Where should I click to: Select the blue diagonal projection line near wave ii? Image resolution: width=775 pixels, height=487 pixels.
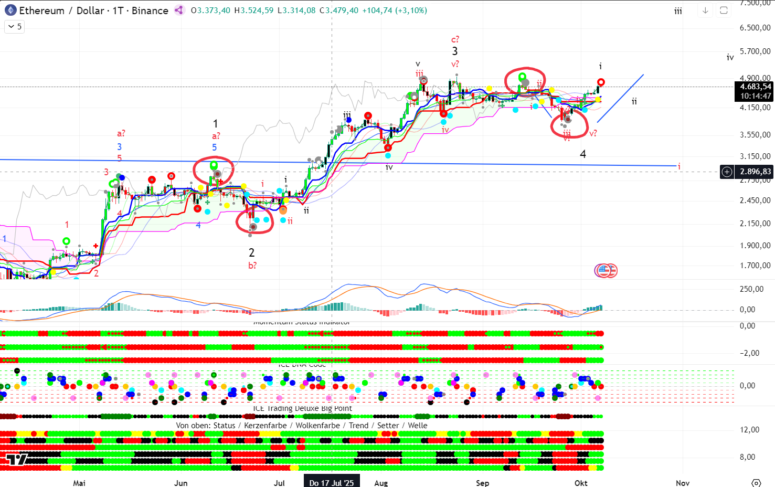[620, 99]
